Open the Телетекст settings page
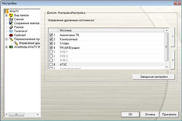182x121 pixels. pos(21,31)
